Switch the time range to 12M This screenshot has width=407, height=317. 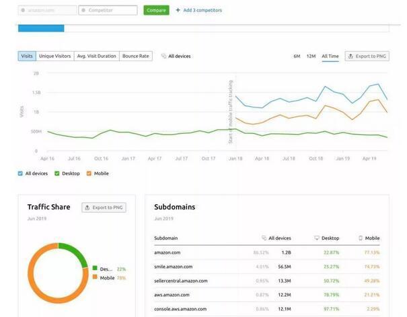[x=311, y=56]
